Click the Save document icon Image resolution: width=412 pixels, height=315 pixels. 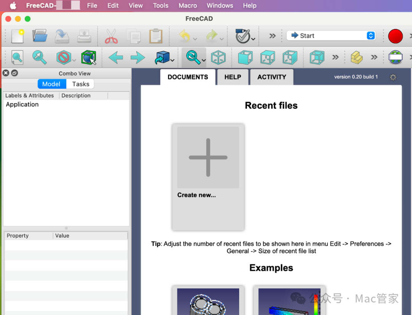point(62,36)
